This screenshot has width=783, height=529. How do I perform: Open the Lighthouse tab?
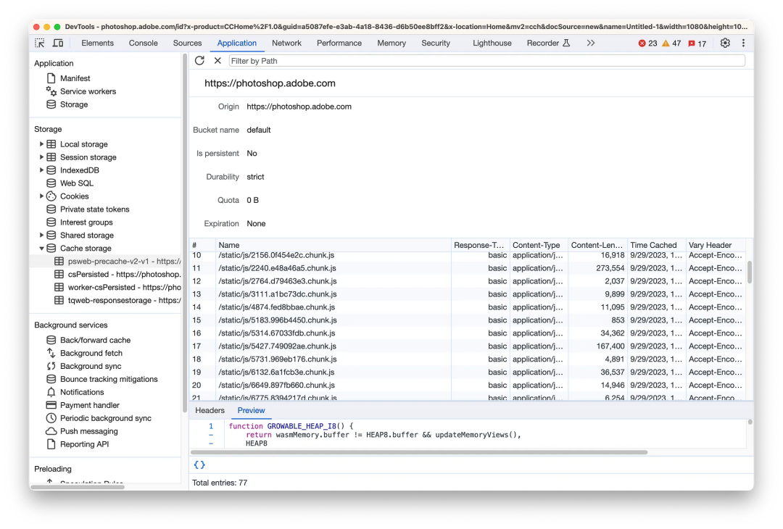coord(492,43)
